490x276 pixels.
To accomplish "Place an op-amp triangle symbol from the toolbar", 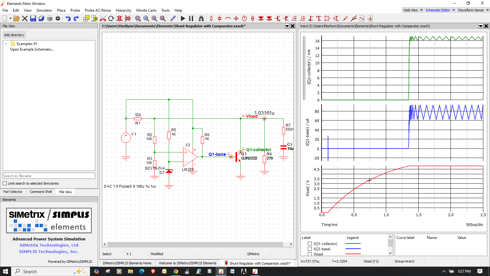I will [x=327, y=18].
